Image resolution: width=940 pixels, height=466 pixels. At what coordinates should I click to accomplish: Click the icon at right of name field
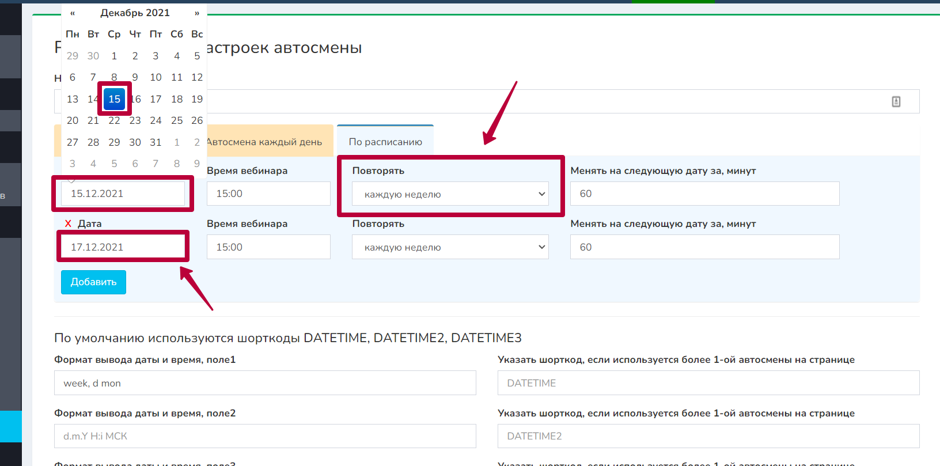pos(896,101)
